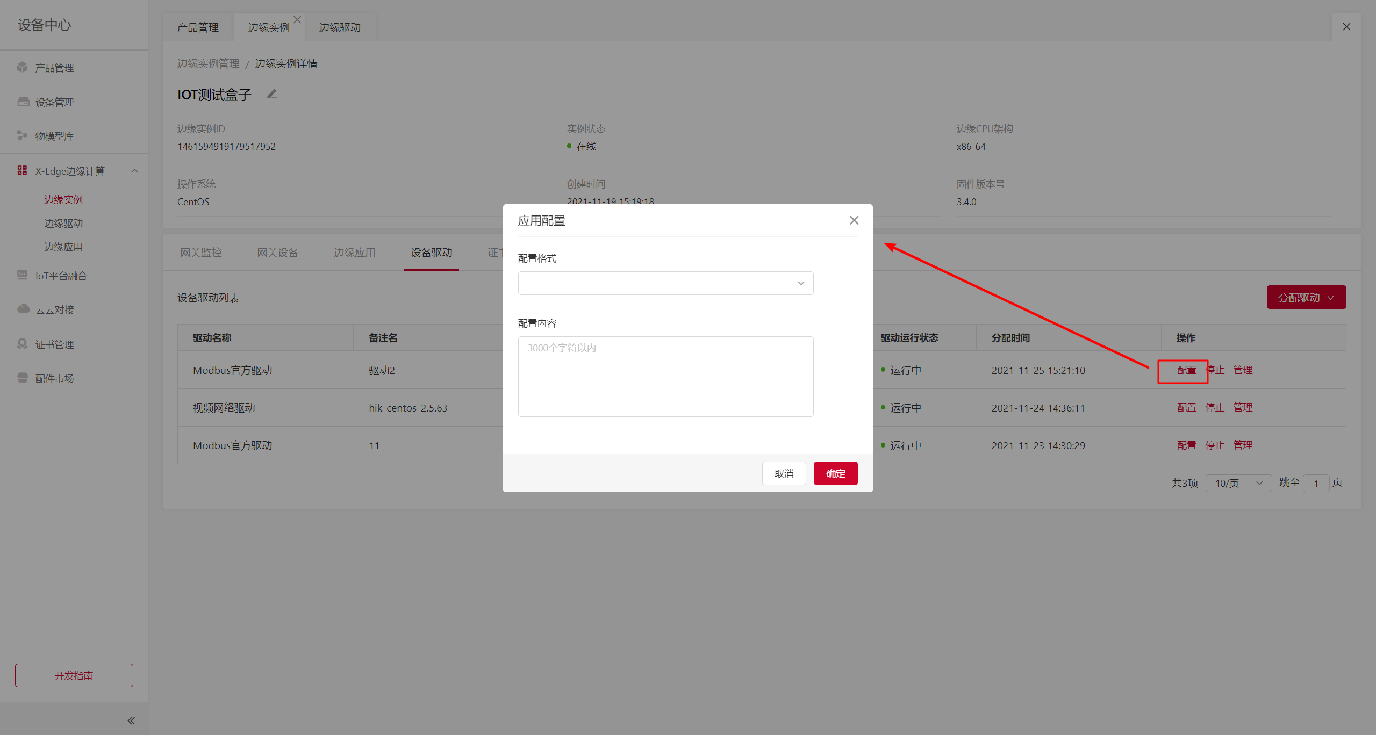Collapse the sidebar with double-arrow icon

131,720
